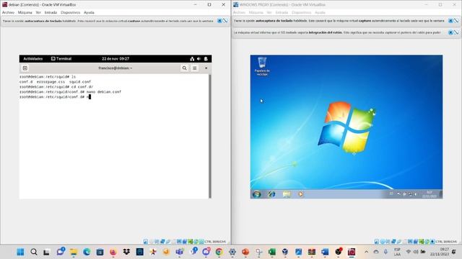Launch Firefox from host taskbar
Viewport: 462px width, 259px height.
click(x=113, y=252)
